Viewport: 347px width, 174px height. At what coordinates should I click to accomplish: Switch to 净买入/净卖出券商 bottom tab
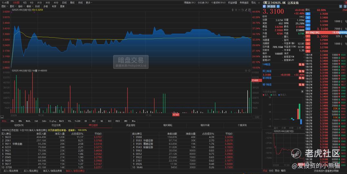coord(52,171)
